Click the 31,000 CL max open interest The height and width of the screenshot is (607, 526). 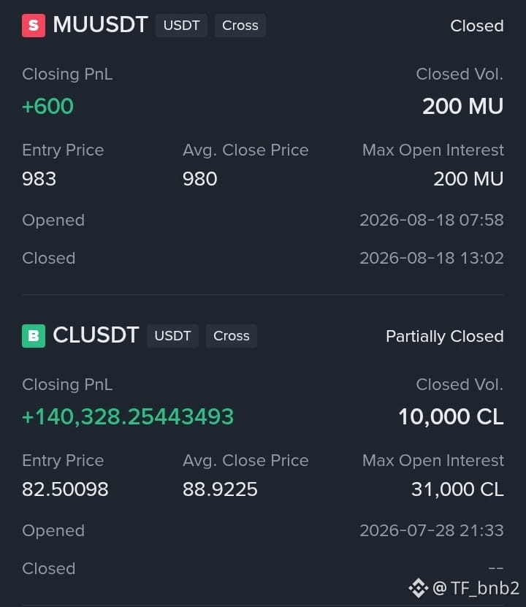pos(457,489)
